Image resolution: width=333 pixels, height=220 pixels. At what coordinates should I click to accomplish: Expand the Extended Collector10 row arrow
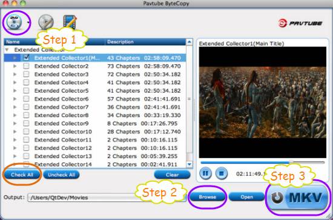point(15,132)
